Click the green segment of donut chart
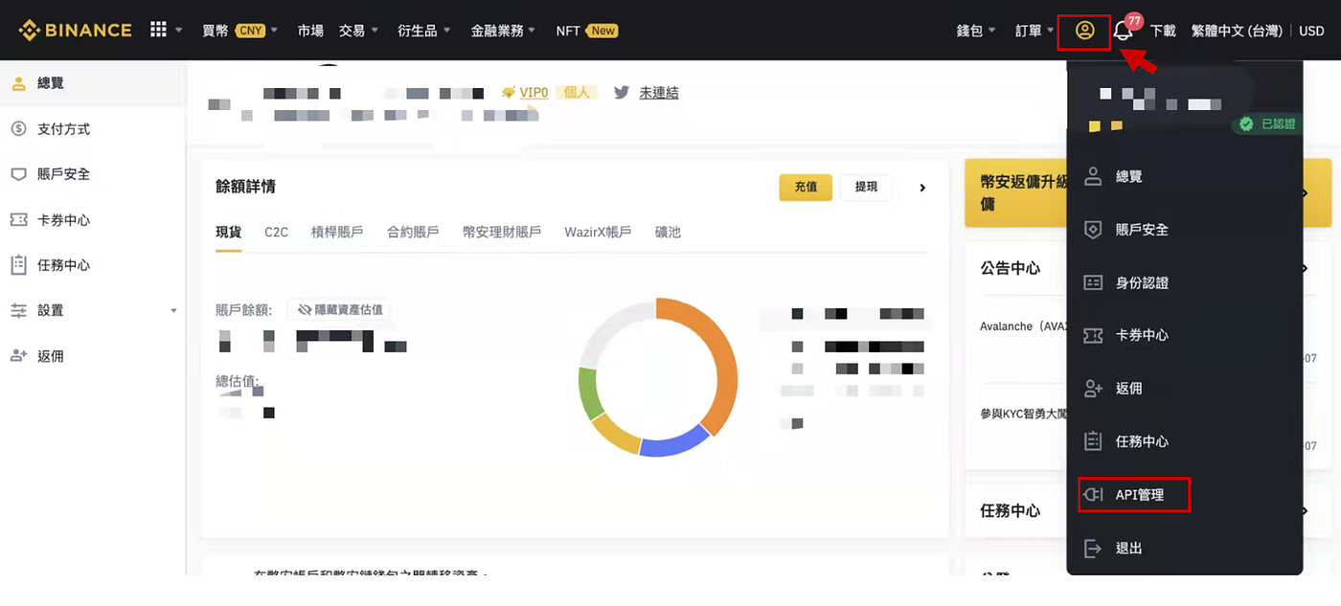 tap(590, 393)
